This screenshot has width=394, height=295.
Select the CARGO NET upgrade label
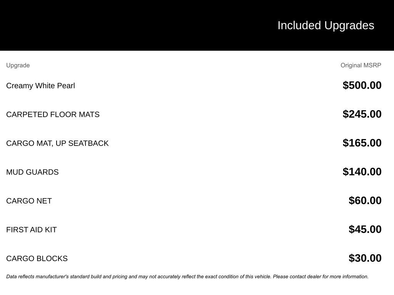(29, 201)
